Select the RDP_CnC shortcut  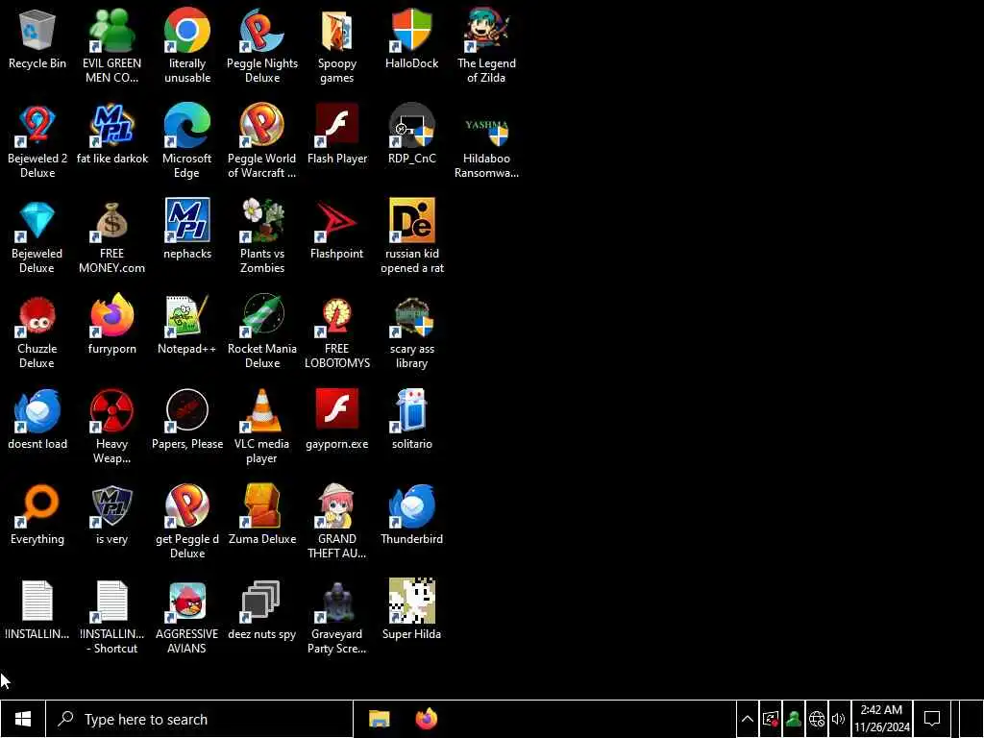tap(411, 135)
